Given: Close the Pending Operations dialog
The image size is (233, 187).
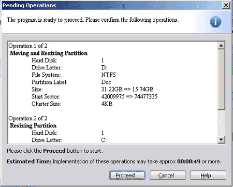Looking at the screenshot, I should 226,5.
